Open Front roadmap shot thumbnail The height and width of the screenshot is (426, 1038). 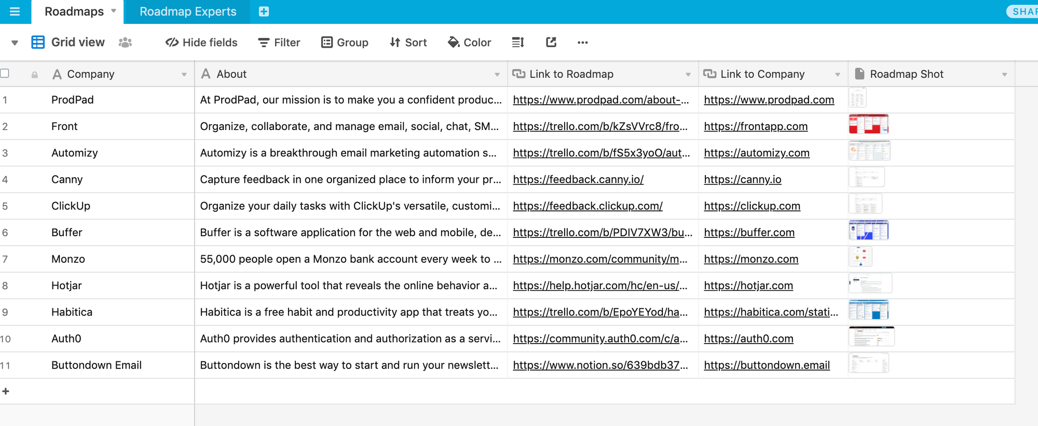(868, 124)
